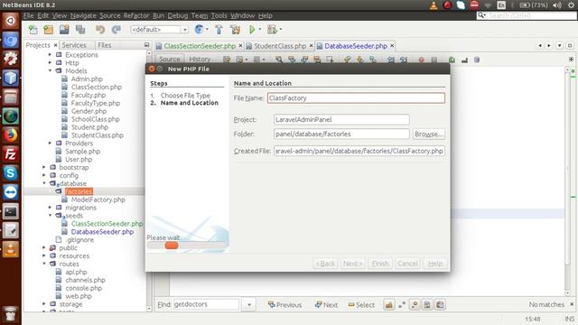
Task: Collapse the routes folder
Action: point(44,264)
